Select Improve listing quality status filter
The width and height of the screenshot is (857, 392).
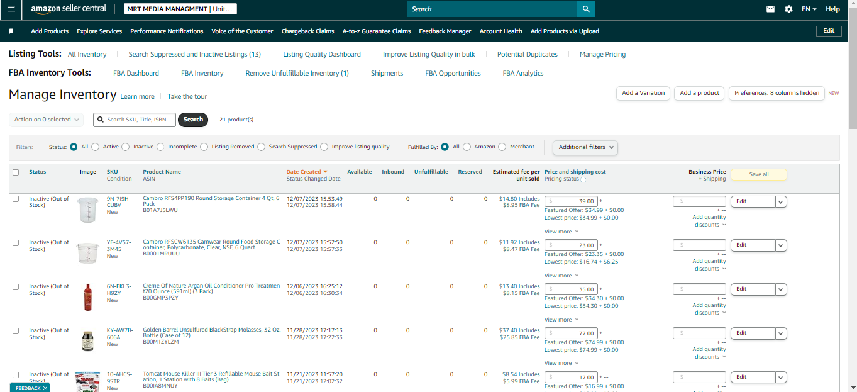(x=324, y=147)
